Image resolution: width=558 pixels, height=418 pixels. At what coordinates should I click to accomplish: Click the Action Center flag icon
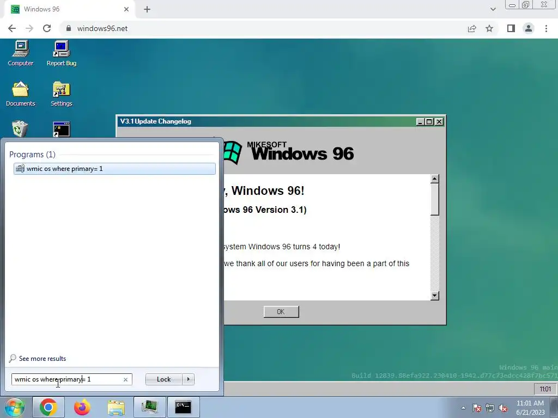coord(477,408)
